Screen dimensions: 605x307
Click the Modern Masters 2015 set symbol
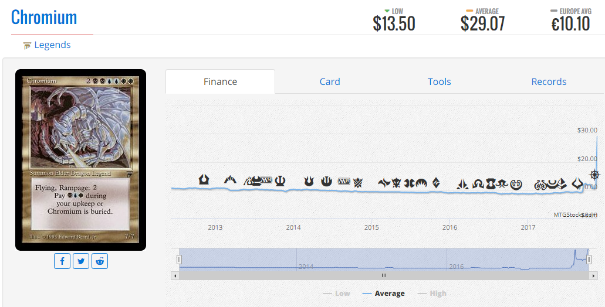(410, 183)
